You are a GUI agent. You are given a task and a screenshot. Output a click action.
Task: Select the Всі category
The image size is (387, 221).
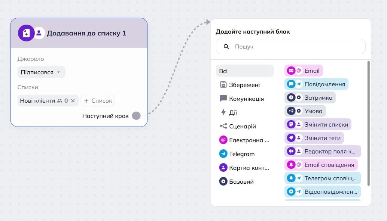coord(245,71)
